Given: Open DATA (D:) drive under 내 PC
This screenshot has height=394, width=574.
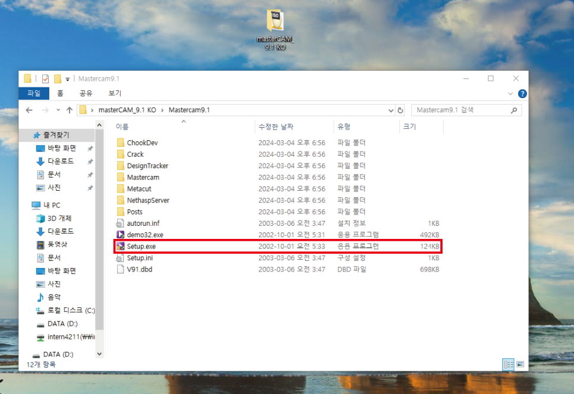Looking at the screenshot, I should (x=62, y=324).
